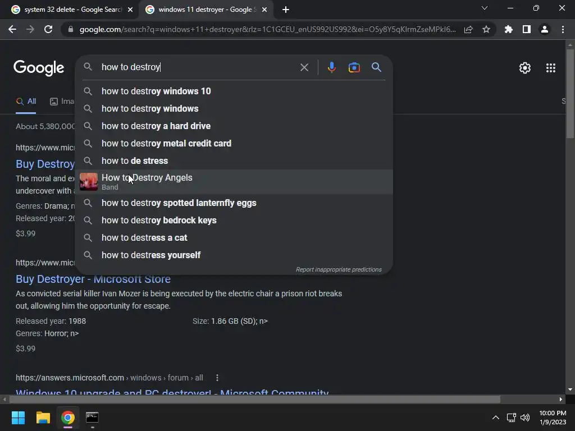Click the Chrome taskbar icon
The image size is (575, 431).
[67, 418]
